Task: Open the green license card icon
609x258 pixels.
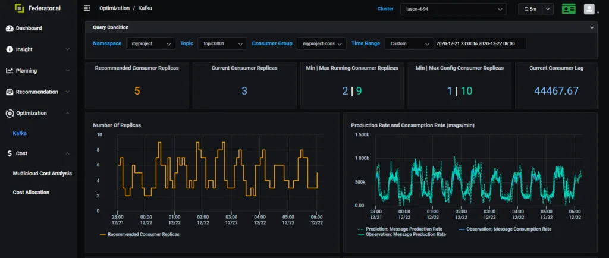Action: pos(569,9)
